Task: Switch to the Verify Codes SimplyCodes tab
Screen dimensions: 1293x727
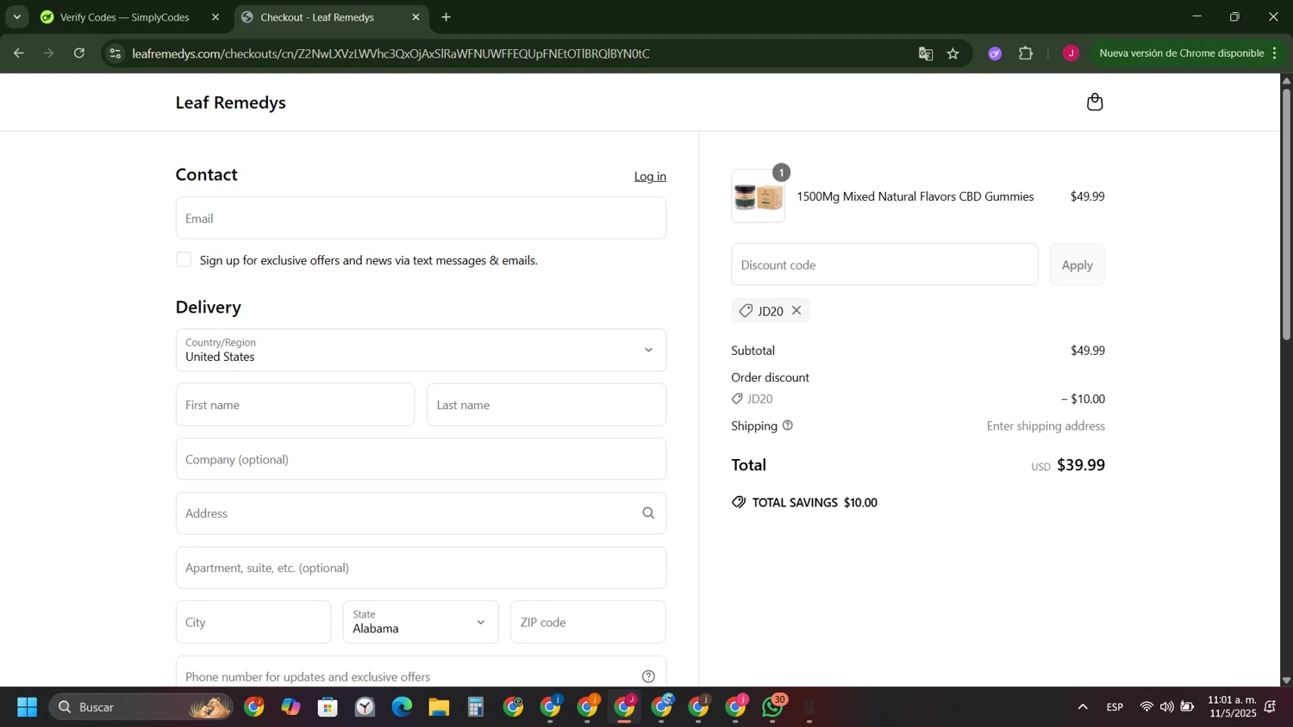Action: coord(125,17)
